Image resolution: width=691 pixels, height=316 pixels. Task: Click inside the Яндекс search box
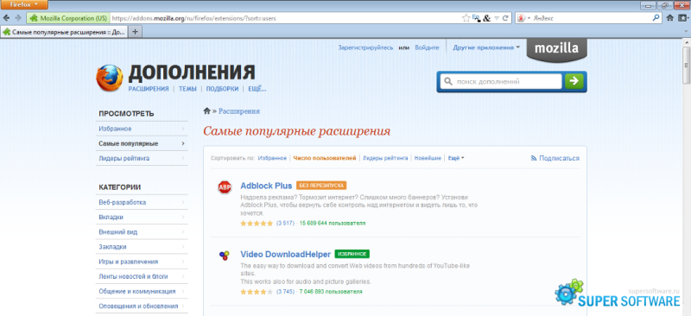tap(592, 18)
